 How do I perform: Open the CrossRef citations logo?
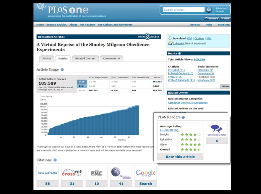pyautogui.click(x=72, y=173)
